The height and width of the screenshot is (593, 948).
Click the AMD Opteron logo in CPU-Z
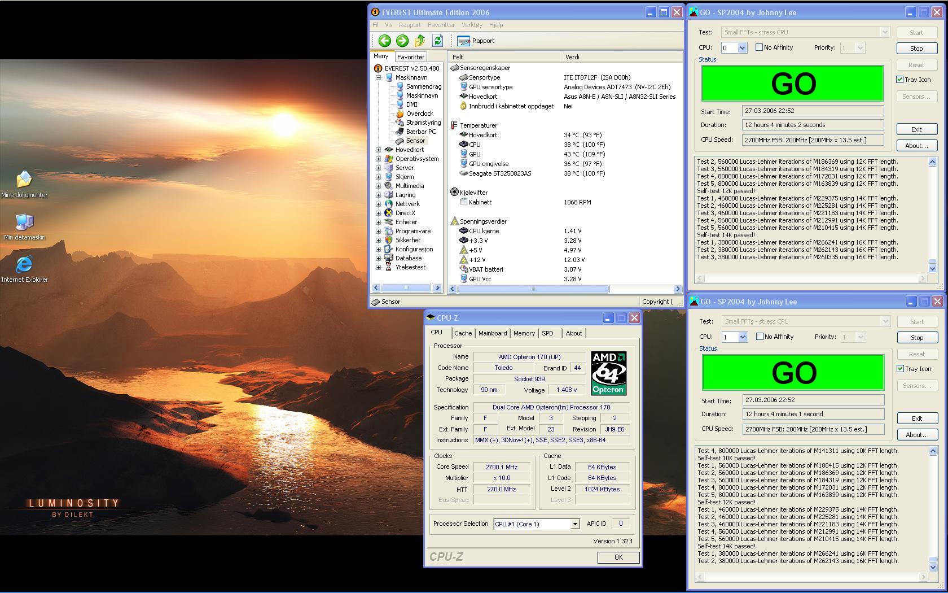608,373
